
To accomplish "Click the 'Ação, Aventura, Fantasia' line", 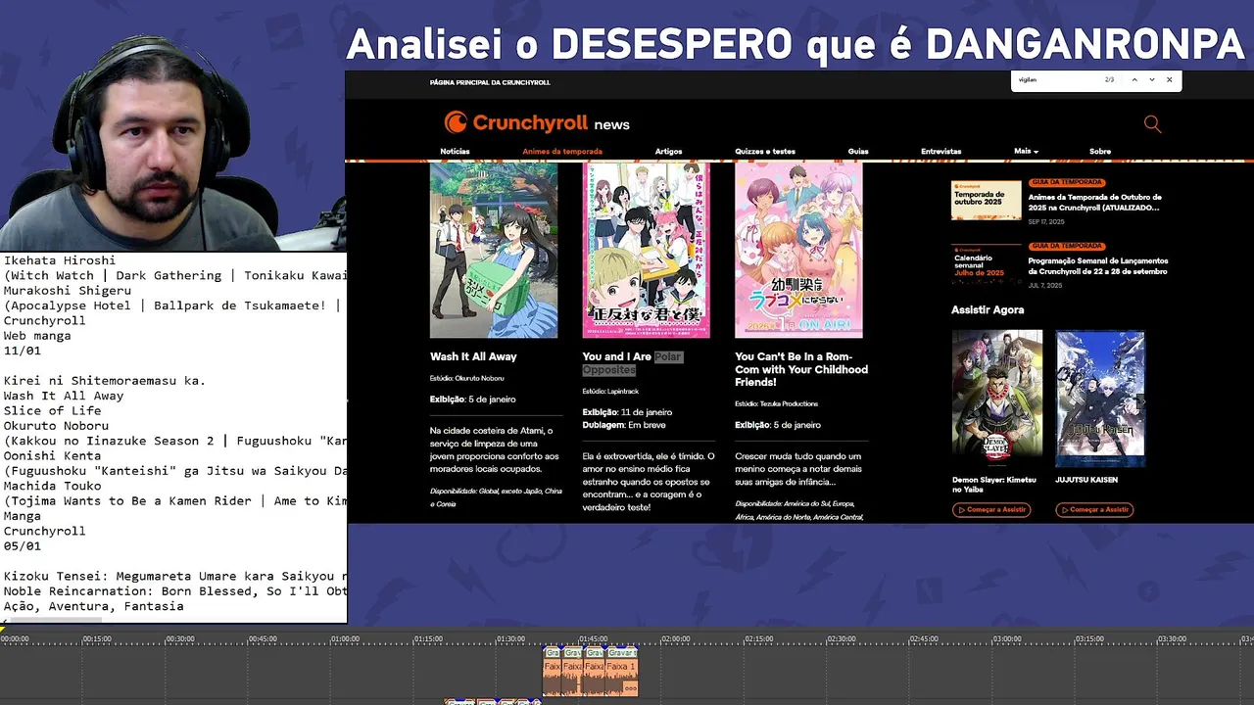I will (x=93, y=607).
